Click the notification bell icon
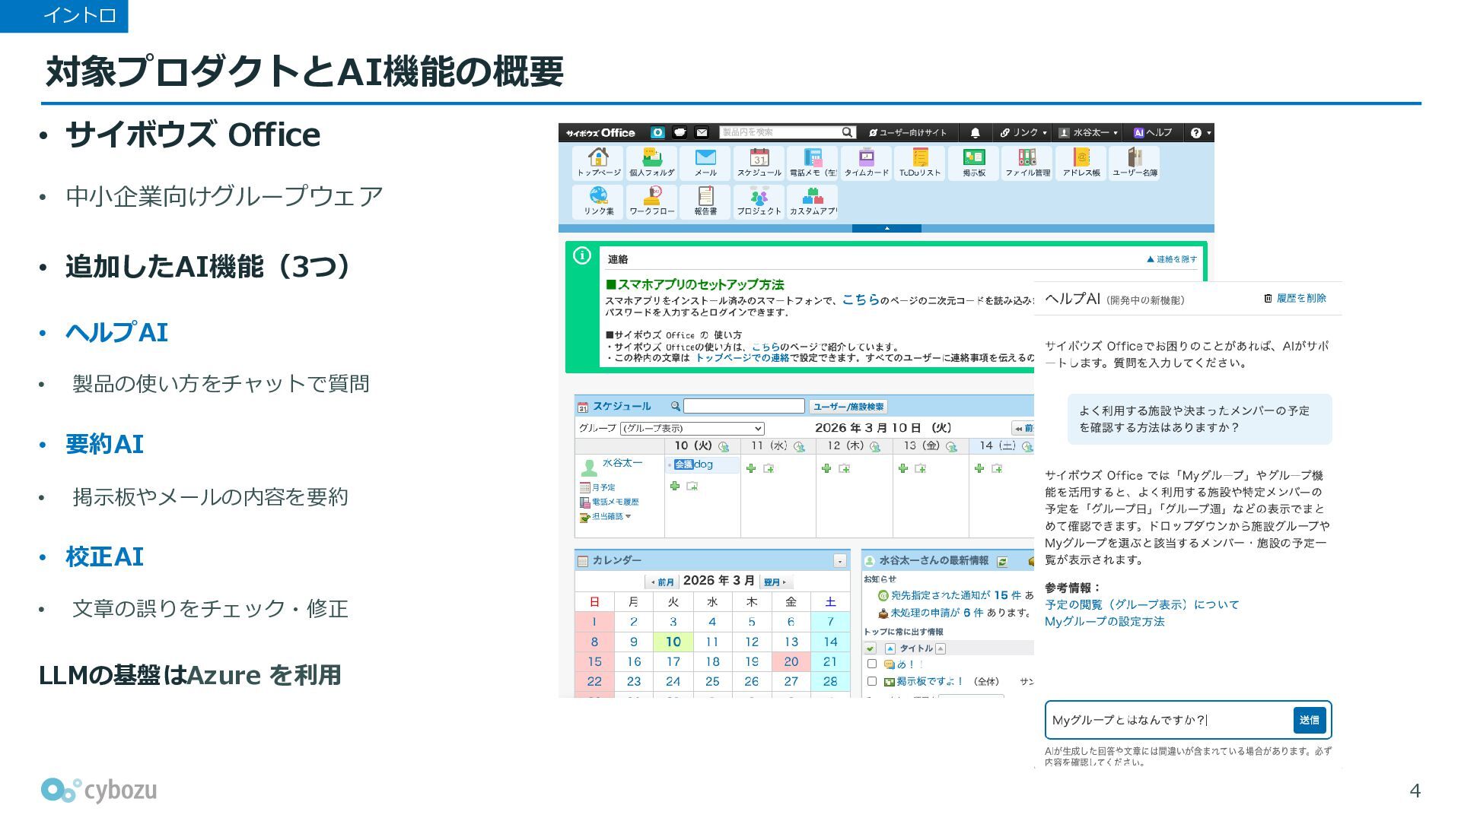Viewport: 1461px width, 821px height. [x=975, y=133]
